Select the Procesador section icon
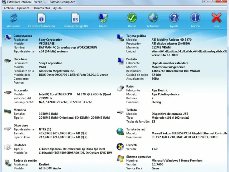The height and width of the screenshot is (172, 229). (8, 93)
